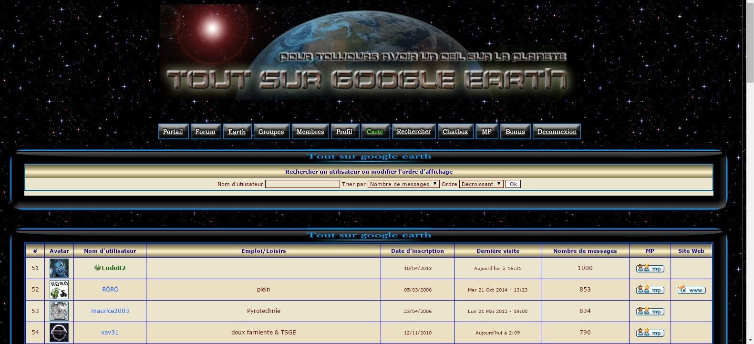The image size is (754, 344).
Task: Click the Nombre de messages column header
Action: tap(585, 250)
